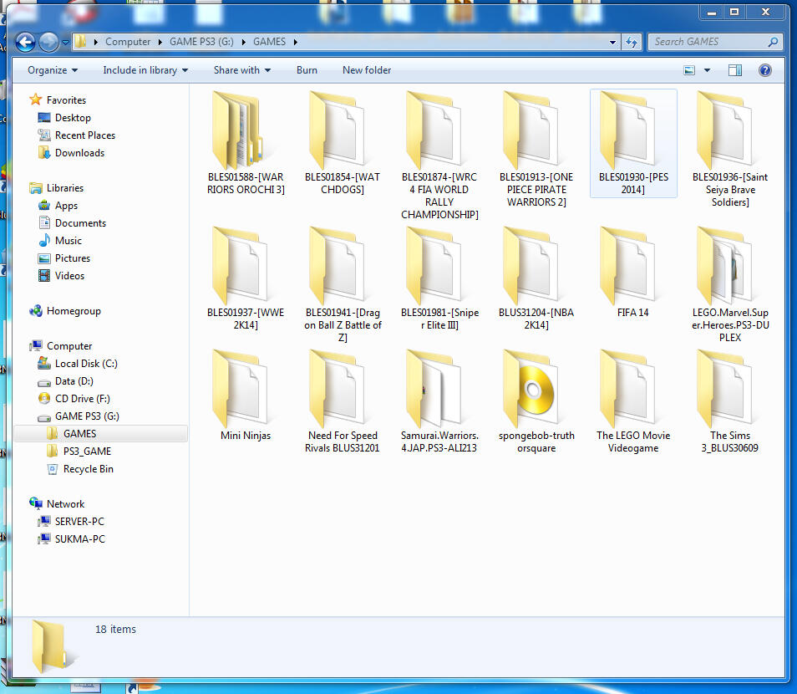The image size is (797, 694).
Task: Select the Saint Seiya Brave Soldiers folder
Action: (x=730, y=150)
